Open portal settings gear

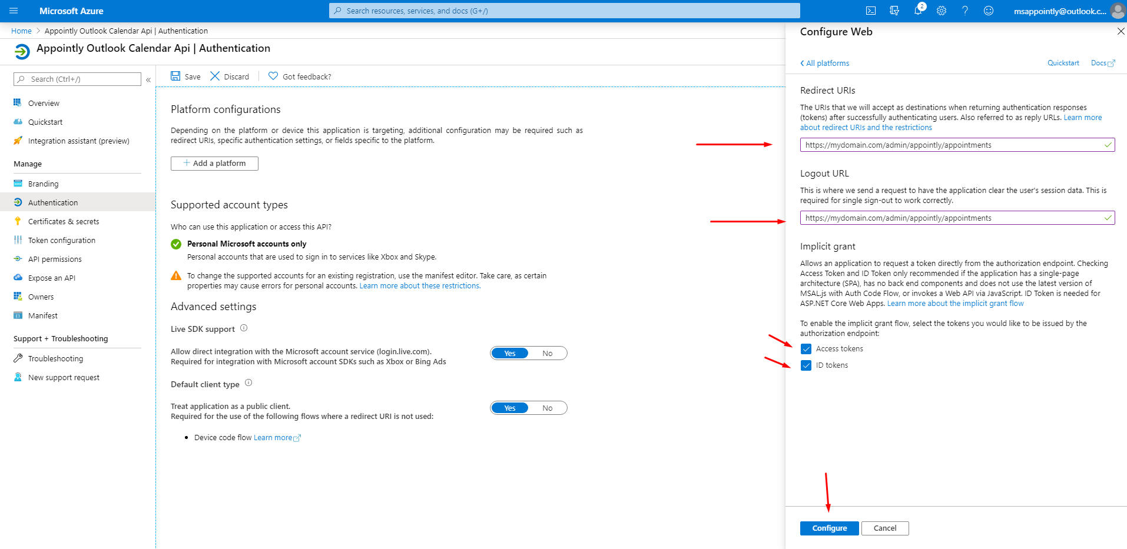coord(942,11)
